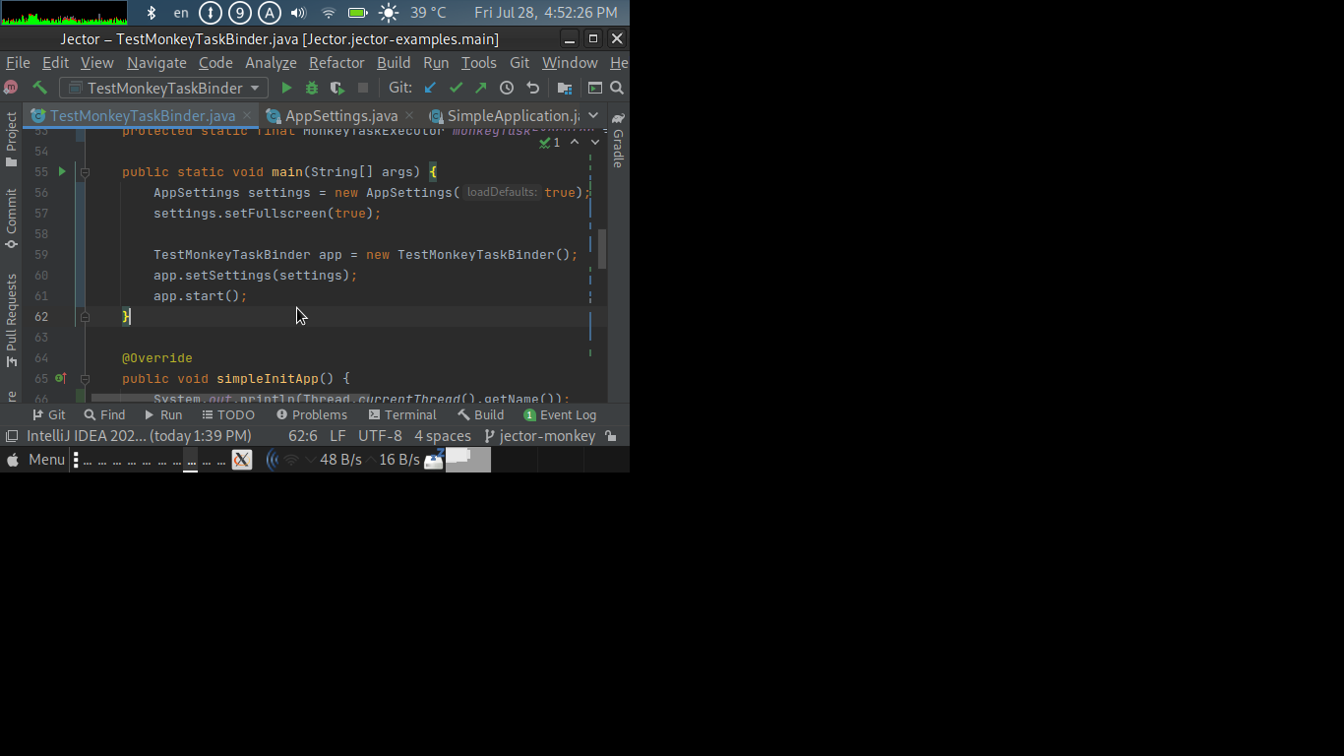This screenshot has height=756, width=1344.
Task: Run with coverage icon in the toolbar
Action: pyautogui.click(x=337, y=88)
